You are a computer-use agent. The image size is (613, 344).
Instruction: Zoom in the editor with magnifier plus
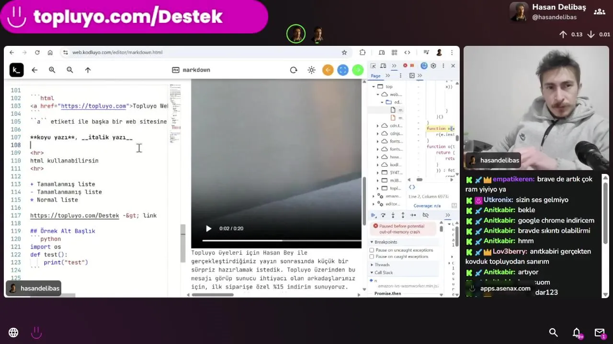(52, 70)
